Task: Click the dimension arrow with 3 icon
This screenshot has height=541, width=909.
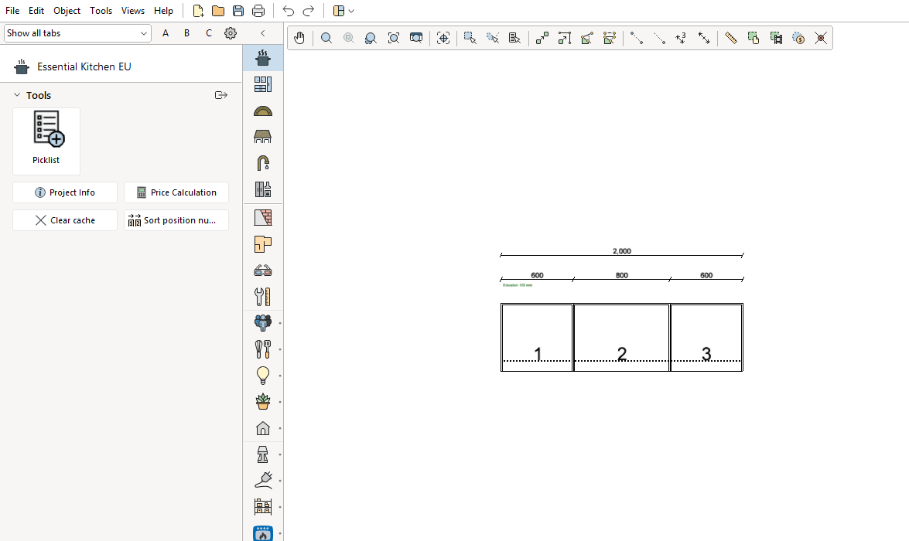Action: click(x=682, y=38)
